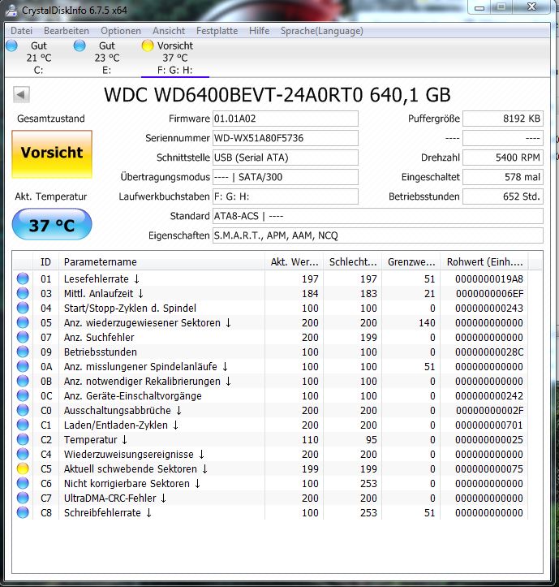Click the Eigenschaften field S.M.A.R.T., APM
This screenshot has height=587, width=559.
378,235
